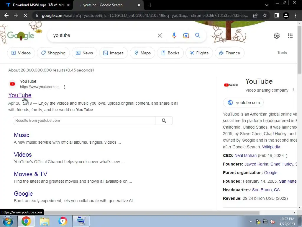Filter results by Videos
302x227 pixels.
click(x=21, y=53)
